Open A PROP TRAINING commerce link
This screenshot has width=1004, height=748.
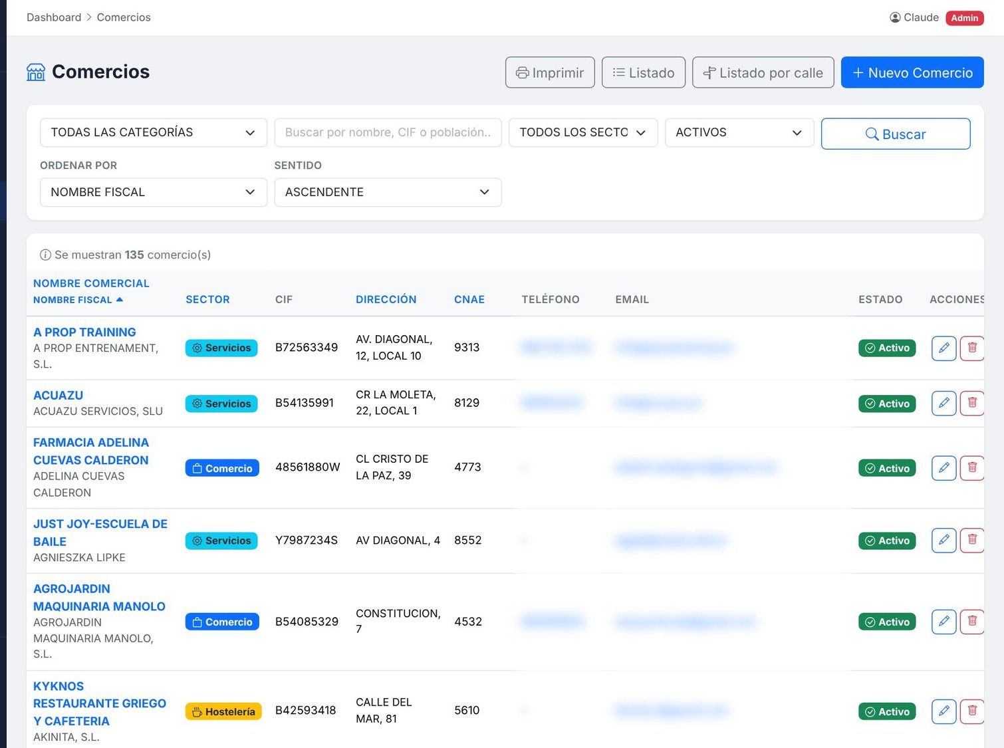[x=84, y=332]
